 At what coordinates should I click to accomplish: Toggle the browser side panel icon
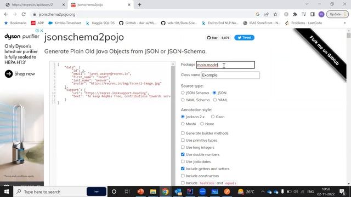[x=313, y=14]
